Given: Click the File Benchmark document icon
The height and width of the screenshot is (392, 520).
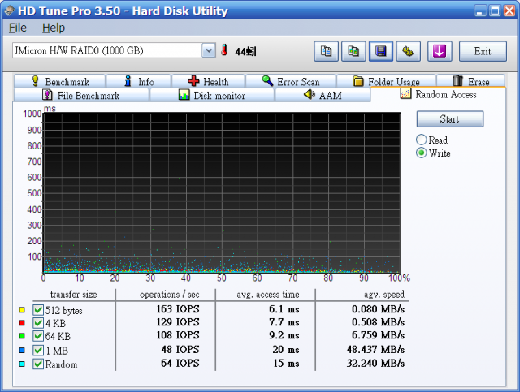Looking at the screenshot, I should (47, 95).
